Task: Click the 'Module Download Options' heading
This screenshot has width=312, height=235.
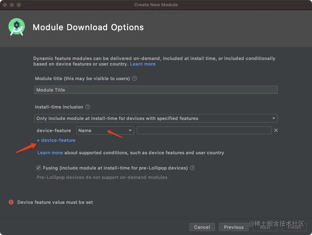Action: [88, 27]
